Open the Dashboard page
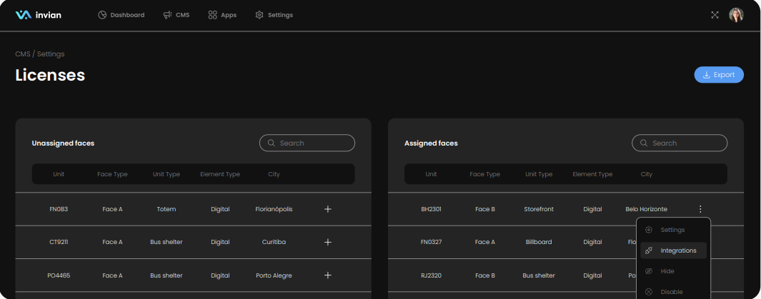The width and height of the screenshot is (761, 299). [x=121, y=15]
